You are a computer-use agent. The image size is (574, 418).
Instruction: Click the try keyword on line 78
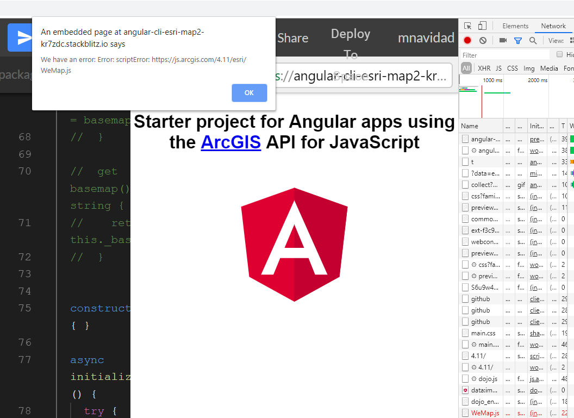pos(93,411)
